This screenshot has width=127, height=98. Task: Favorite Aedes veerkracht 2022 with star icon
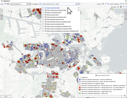tap(79, 8)
